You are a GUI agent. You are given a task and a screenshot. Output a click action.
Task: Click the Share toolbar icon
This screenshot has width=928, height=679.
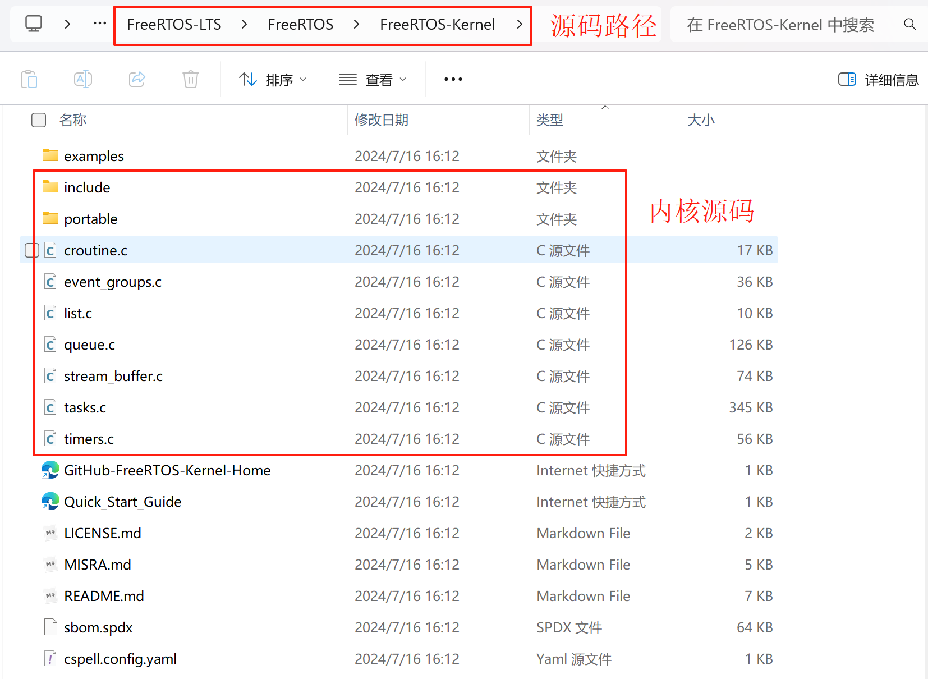137,79
